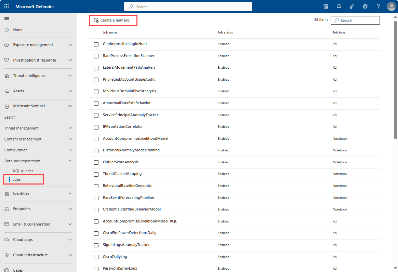Click the Cases briefcase icon
The height and width of the screenshot is (272, 398).
pyautogui.click(x=7, y=270)
